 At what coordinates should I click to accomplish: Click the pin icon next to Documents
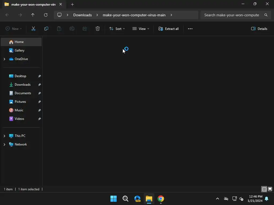pyautogui.click(x=40, y=93)
